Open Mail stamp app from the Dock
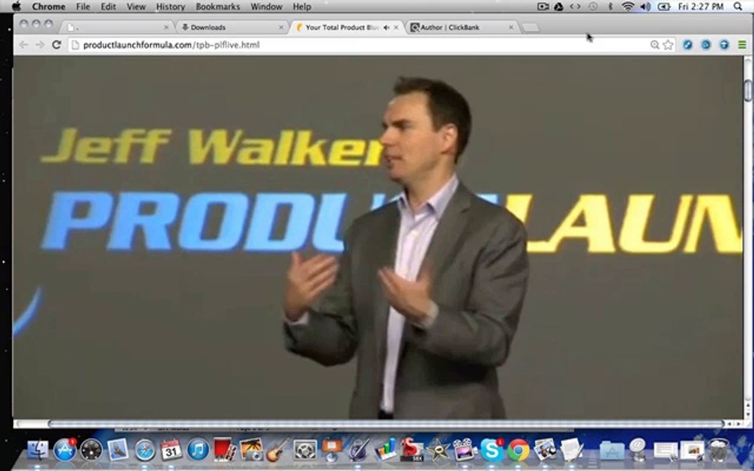 [x=118, y=450]
